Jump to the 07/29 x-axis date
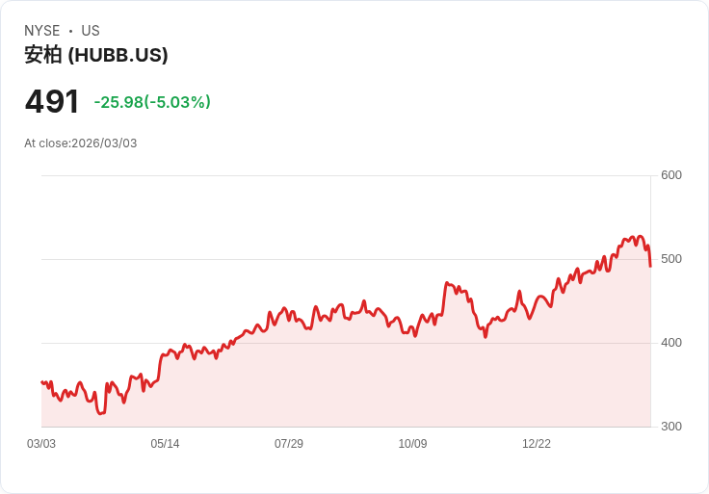Viewport: 709px width, 494px height. [x=289, y=444]
